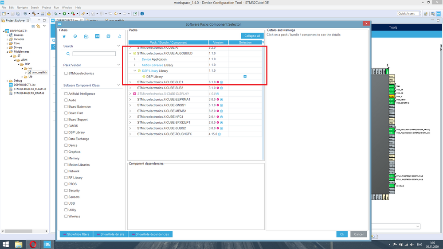
Task: Click the build hammer icon in IDE toolbar
Action: point(34,14)
